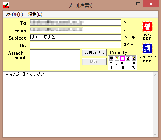161x140 pixels.
Task: Click the empty Cc field
Action: coord(75,45)
